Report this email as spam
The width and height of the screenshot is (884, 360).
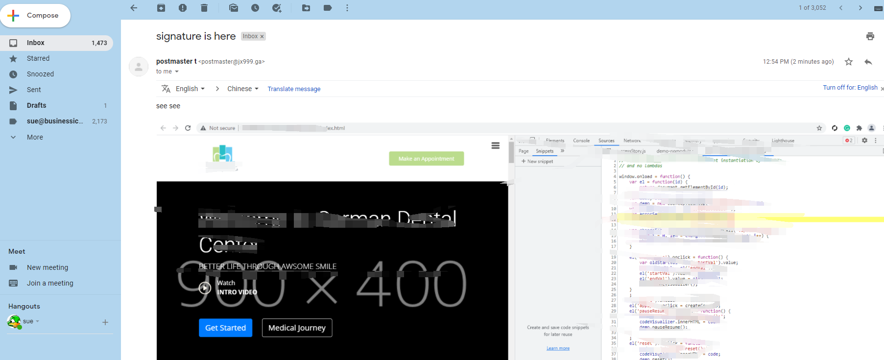coord(183,8)
